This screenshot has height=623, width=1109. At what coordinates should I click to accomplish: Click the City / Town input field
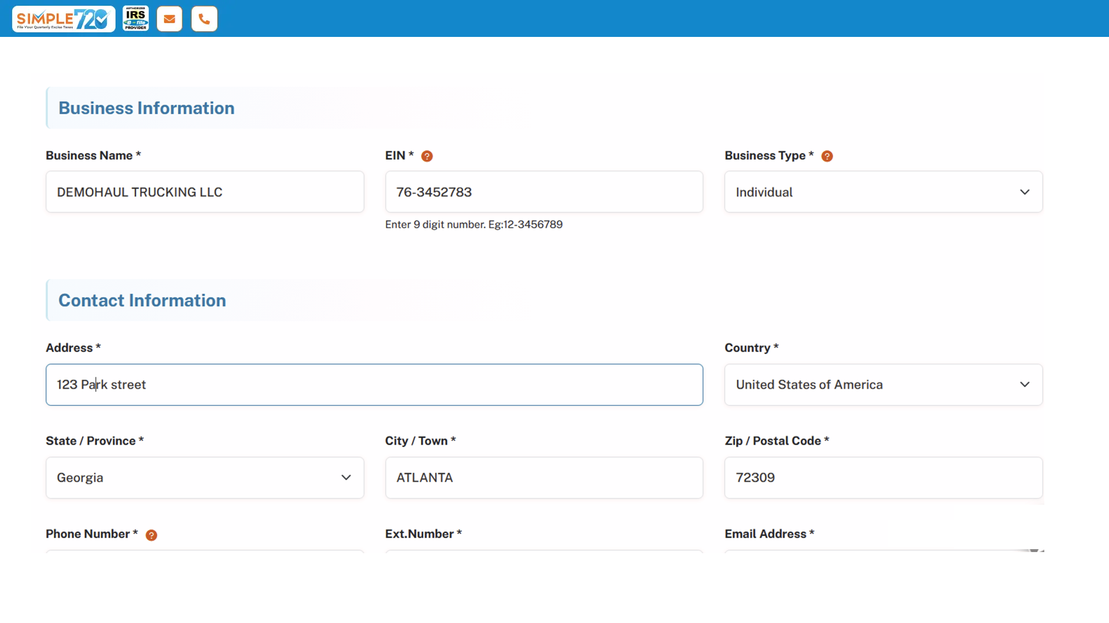(544, 478)
